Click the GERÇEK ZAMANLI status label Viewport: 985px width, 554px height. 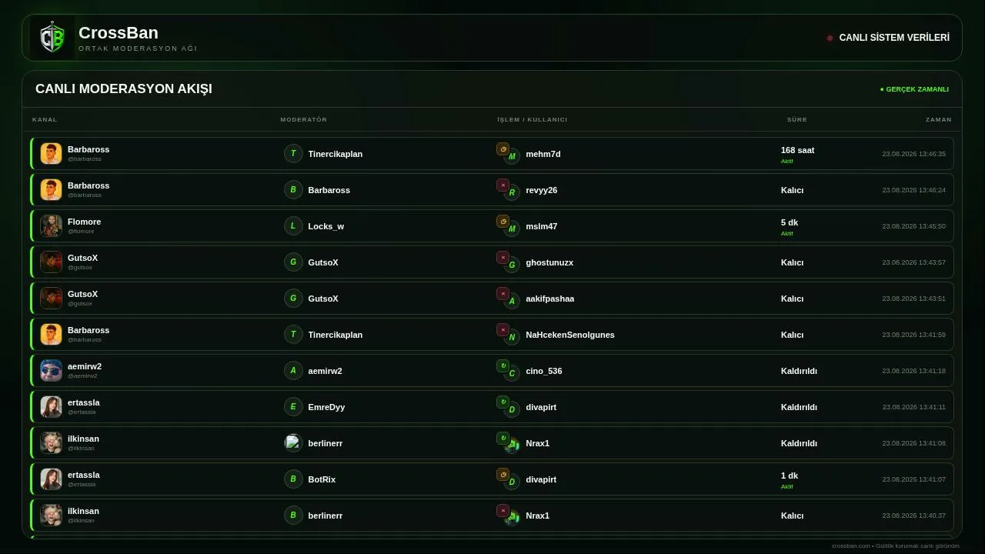[x=914, y=89]
